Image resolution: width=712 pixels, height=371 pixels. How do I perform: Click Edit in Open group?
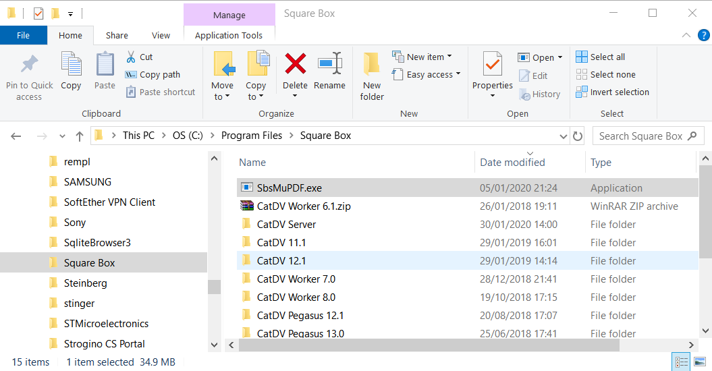tap(533, 76)
